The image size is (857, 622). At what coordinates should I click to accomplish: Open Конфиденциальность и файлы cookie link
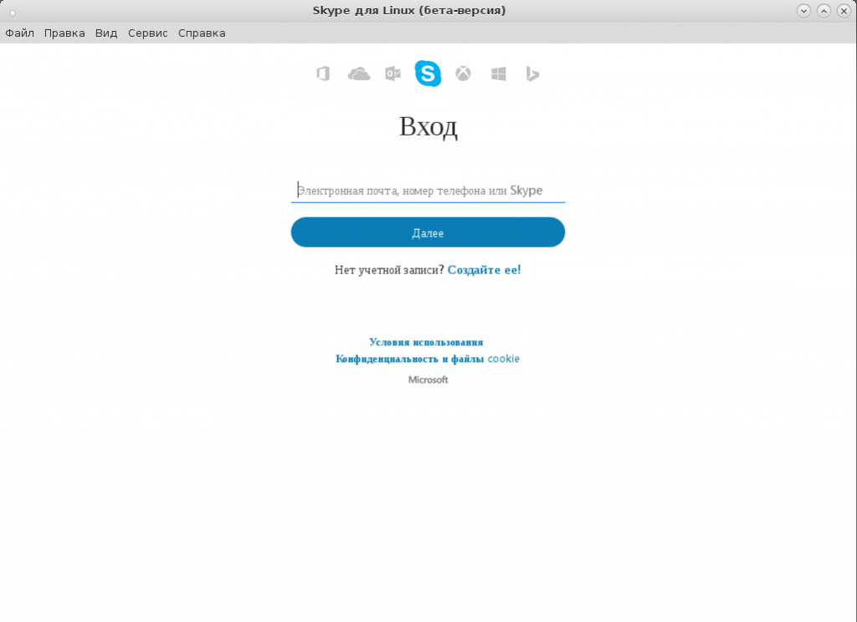(x=428, y=359)
